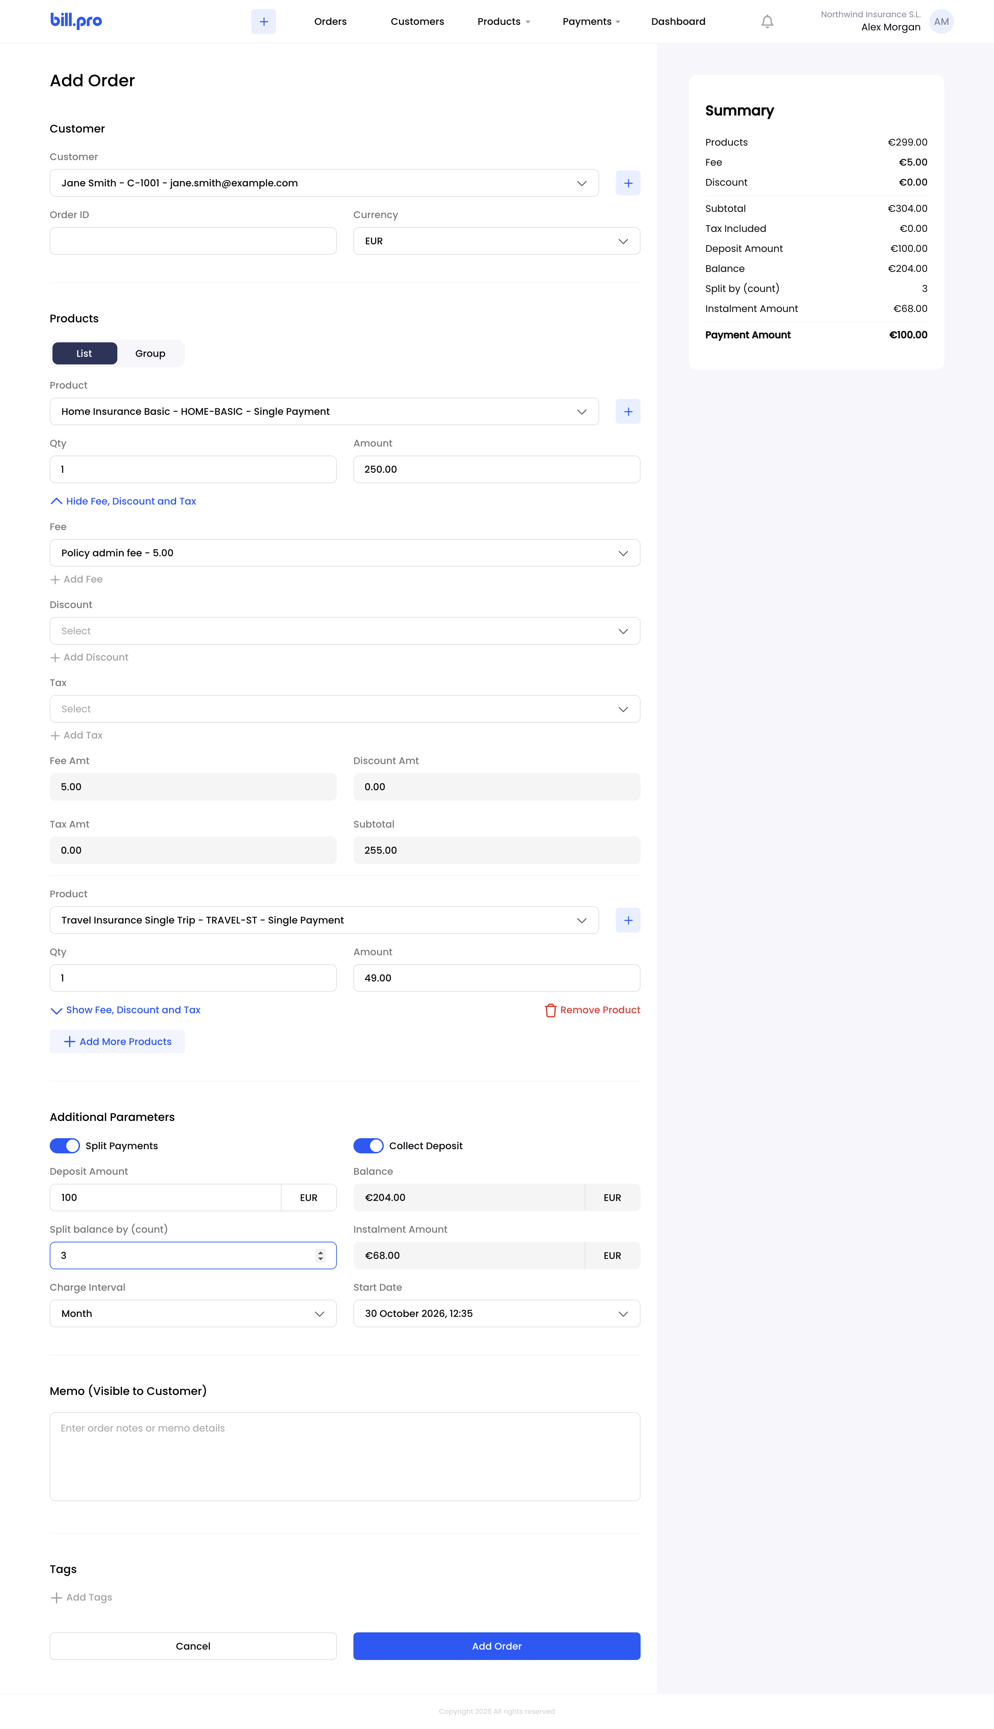Toggle the Collect Deposit switch
The width and height of the screenshot is (994, 1729).
[369, 1145]
